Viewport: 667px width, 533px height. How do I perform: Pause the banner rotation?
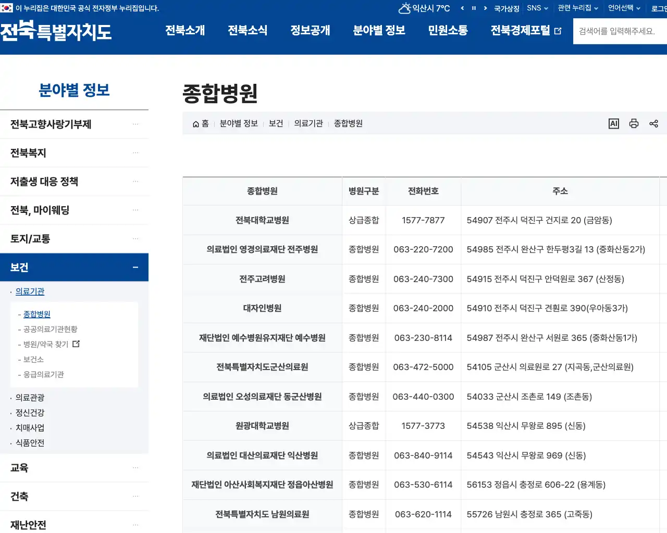[x=473, y=8]
